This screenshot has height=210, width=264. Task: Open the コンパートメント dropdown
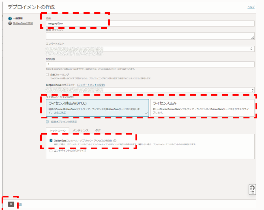pyautogui.click(x=150, y=49)
